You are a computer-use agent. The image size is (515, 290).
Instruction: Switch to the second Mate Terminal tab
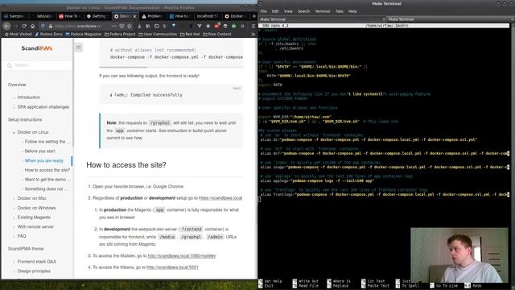(449, 19)
